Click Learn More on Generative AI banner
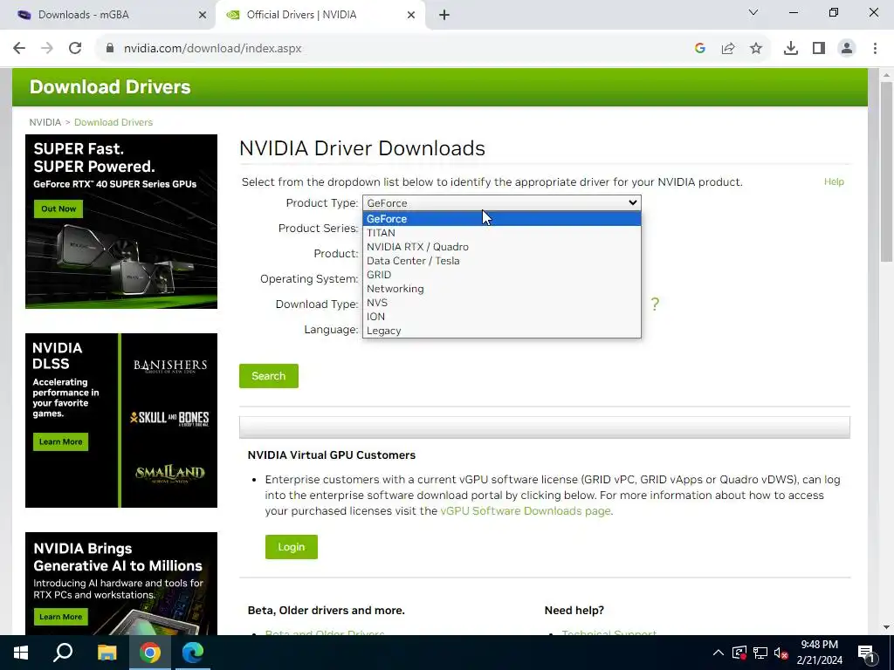This screenshot has width=894, height=670. [x=60, y=617]
